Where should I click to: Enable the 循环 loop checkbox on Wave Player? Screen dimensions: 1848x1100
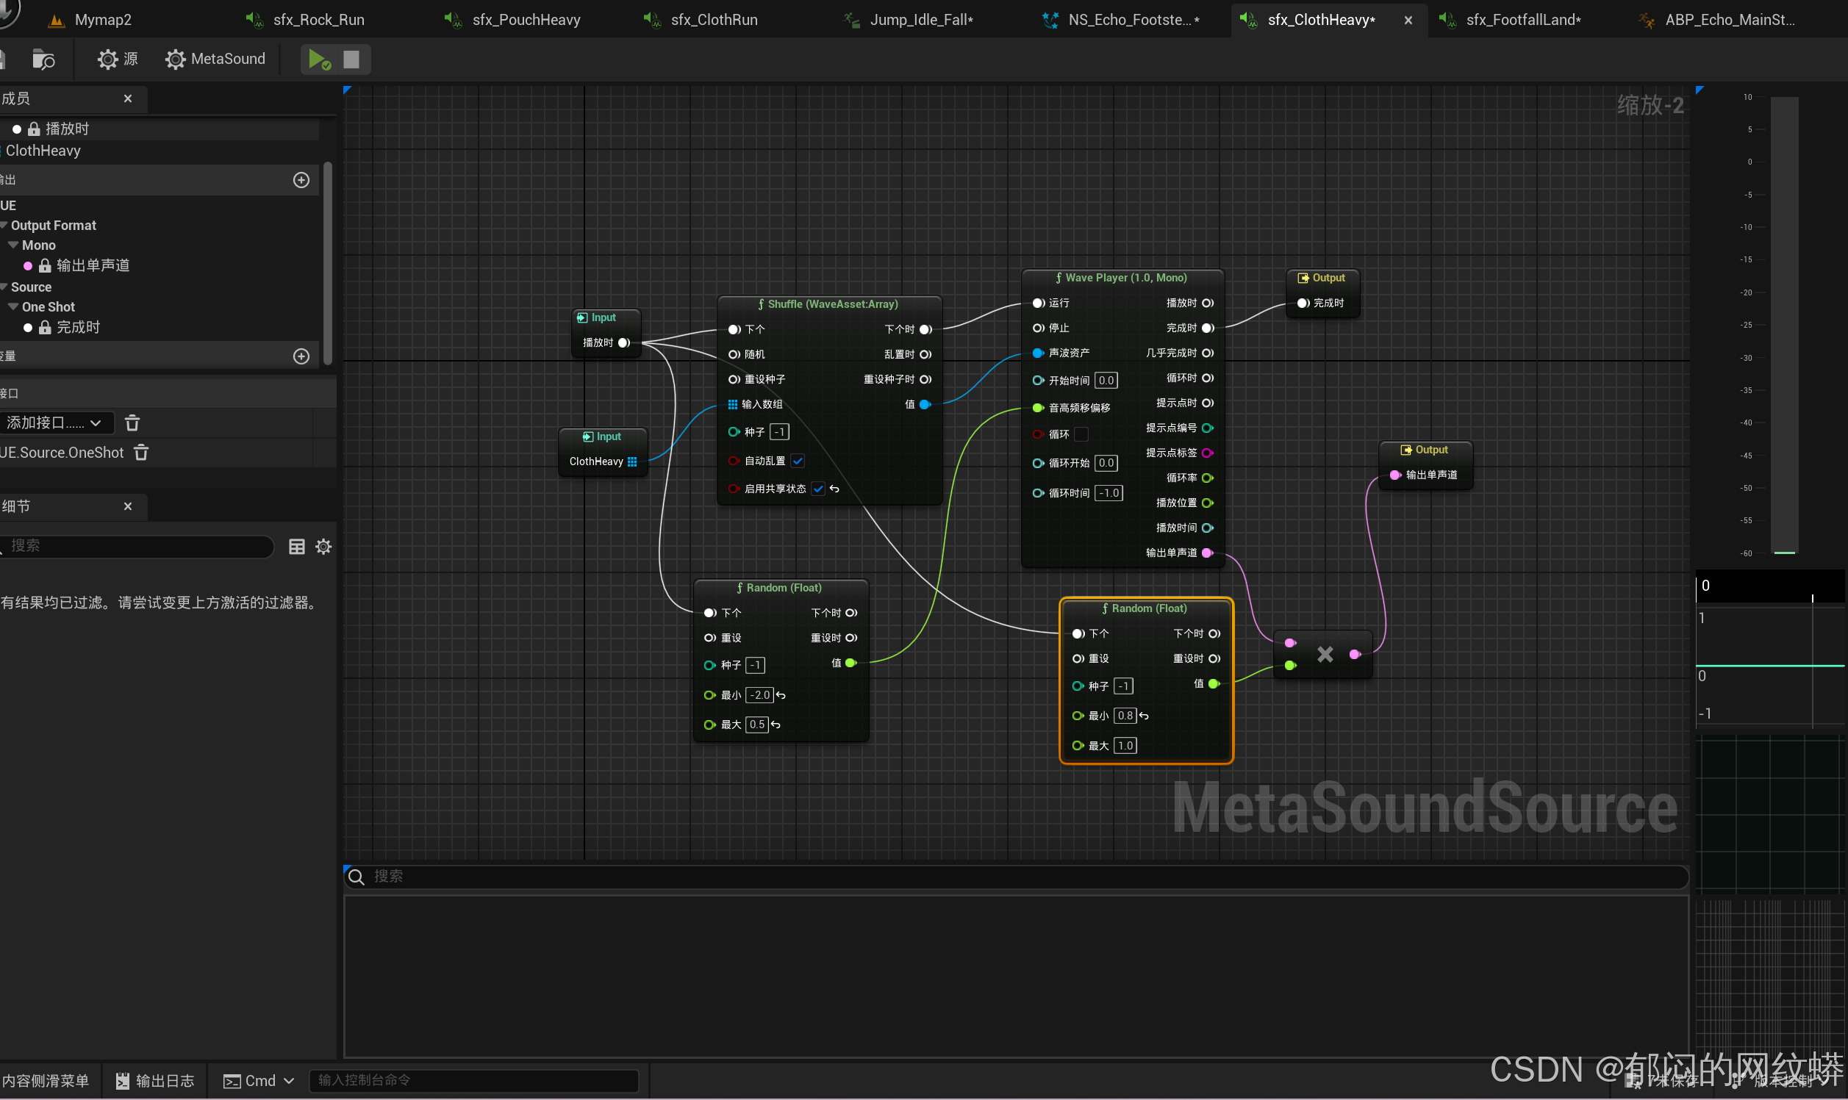1081,435
